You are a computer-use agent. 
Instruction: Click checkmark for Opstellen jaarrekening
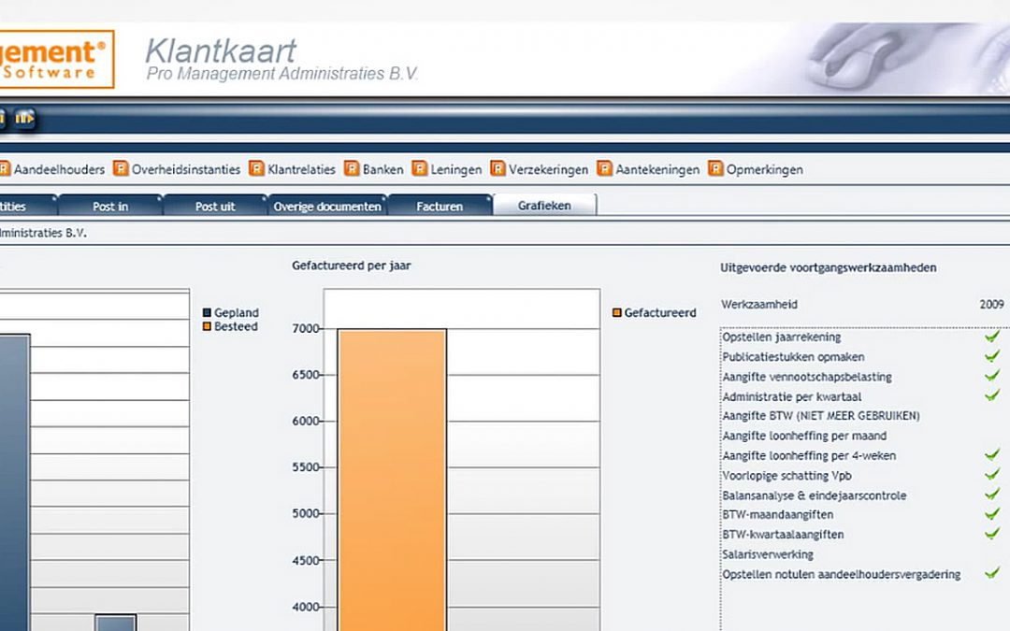pyautogui.click(x=992, y=336)
